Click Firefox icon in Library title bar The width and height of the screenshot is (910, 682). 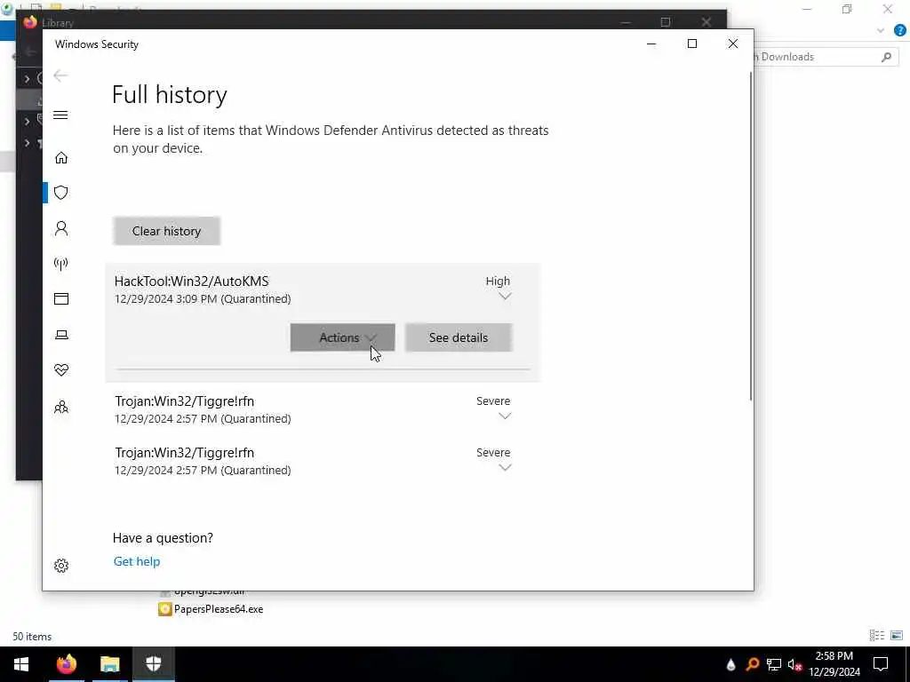click(x=30, y=22)
